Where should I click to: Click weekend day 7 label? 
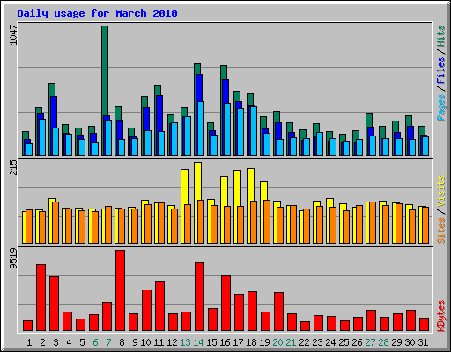[x=108, y=342]
